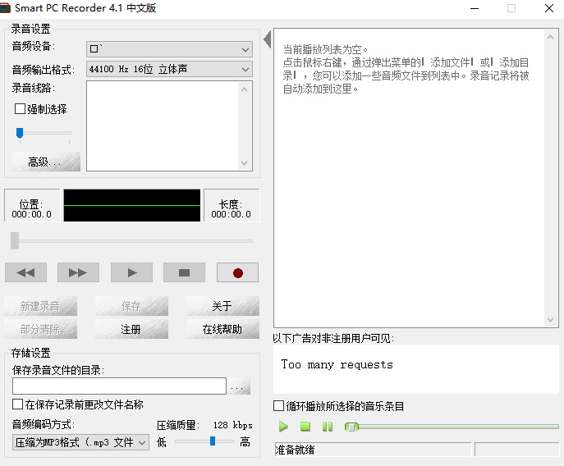Click the playlist playback progress slider
This screenshot has width=564, height=466.
[x=452, y=427]
